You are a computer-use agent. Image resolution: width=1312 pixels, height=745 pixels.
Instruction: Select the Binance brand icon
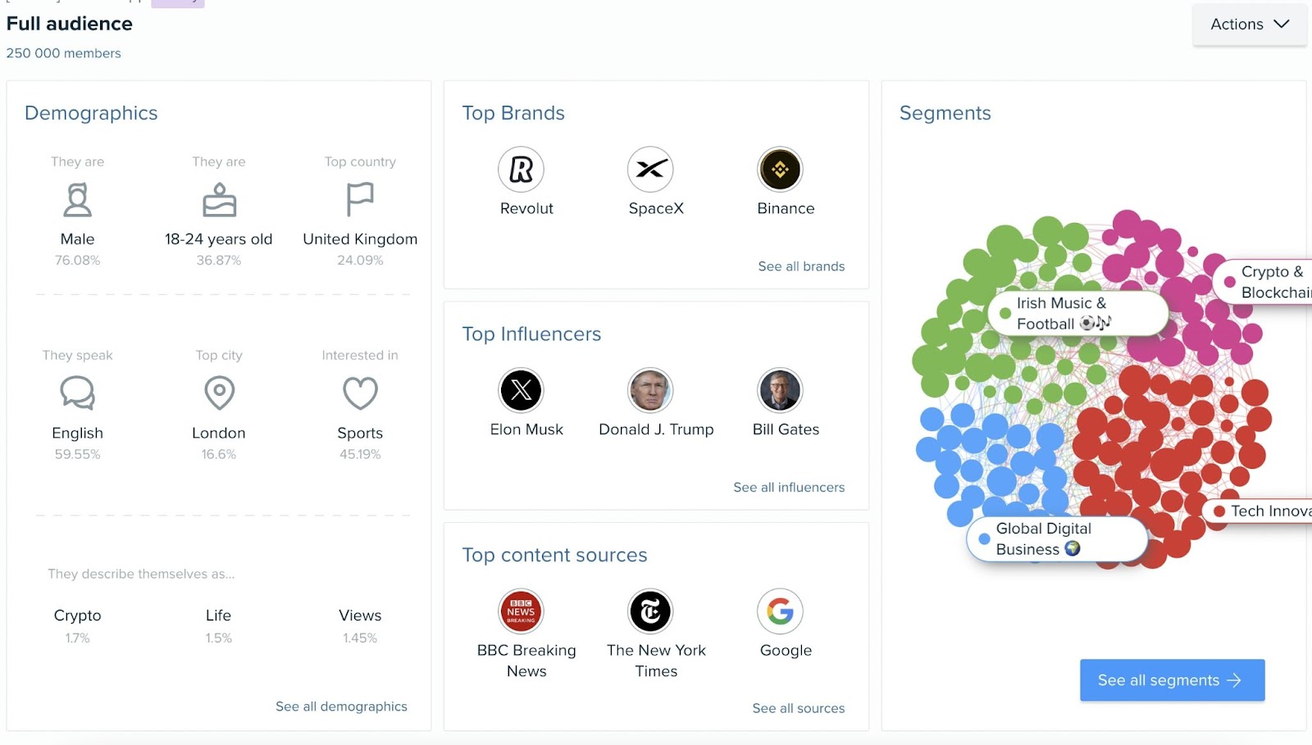tap(781, 169)
